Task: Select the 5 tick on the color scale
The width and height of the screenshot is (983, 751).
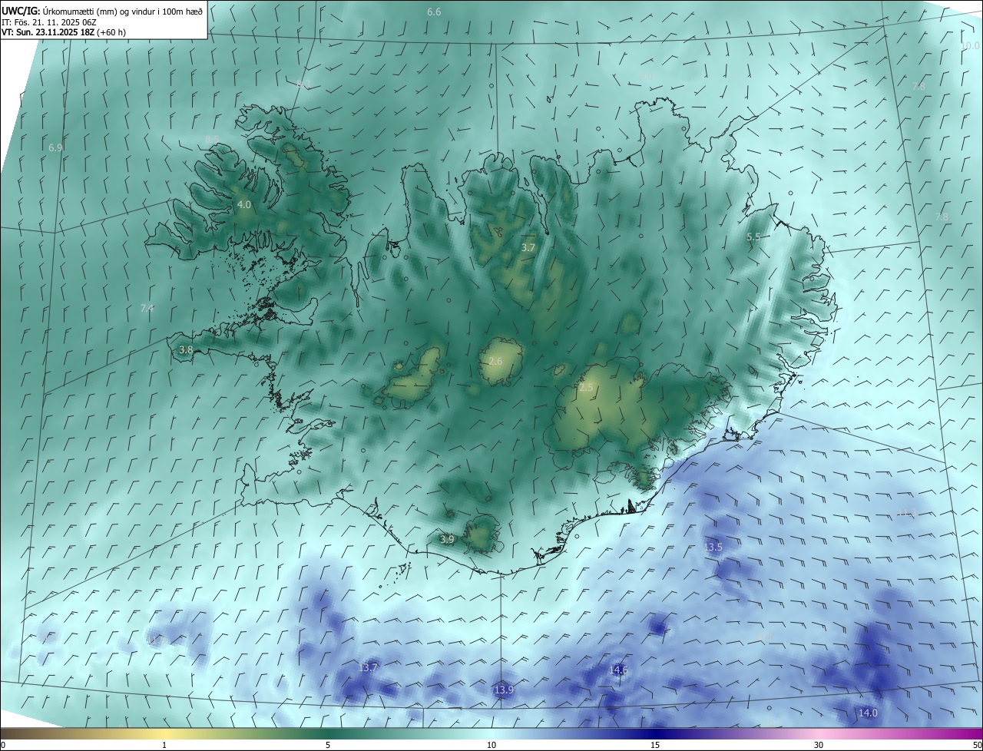Action: tap(328, 745)
